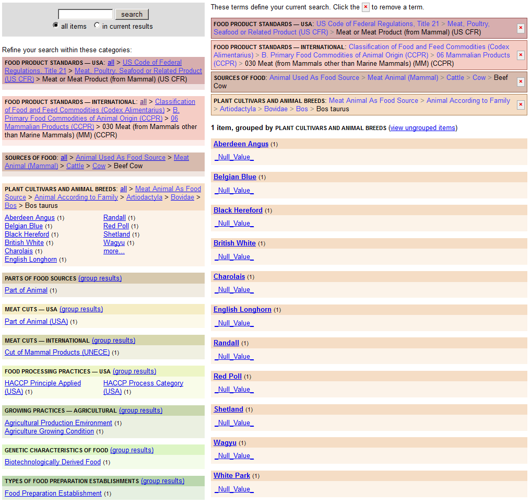
Task: Select the 'all items' radio button
Action: coord(55,25)
